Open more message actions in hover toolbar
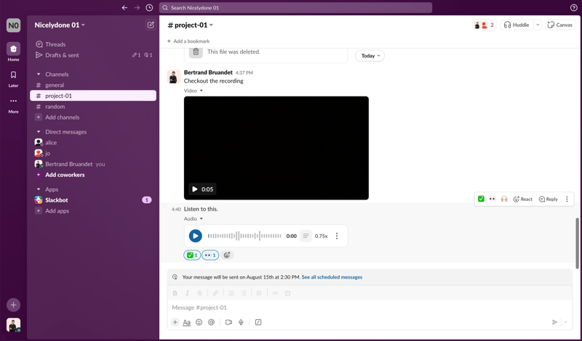The height and width of the screenshot is (341, 582). 567,200
